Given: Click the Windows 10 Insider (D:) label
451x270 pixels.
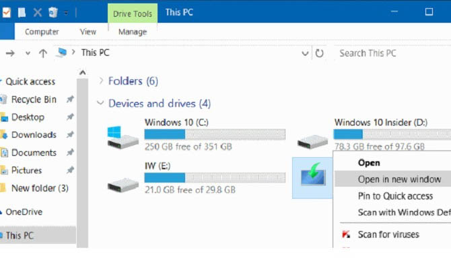Looking at the screenshot, I should 381,122.
